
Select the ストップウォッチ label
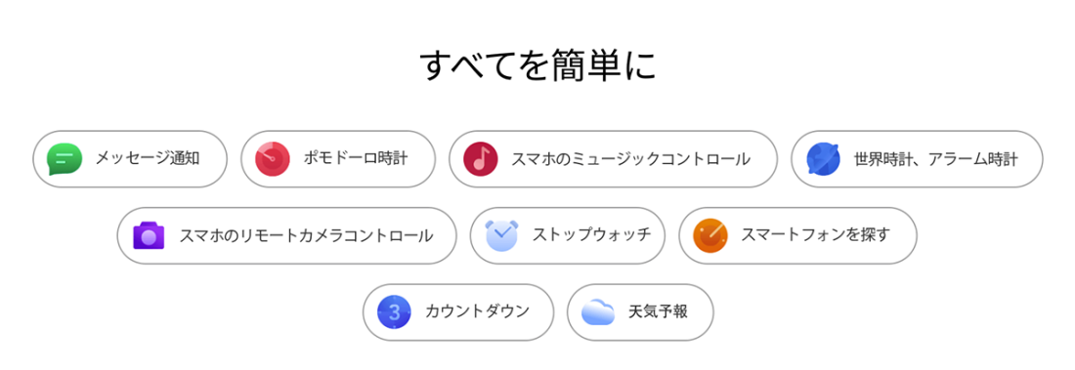click(591, 236)
